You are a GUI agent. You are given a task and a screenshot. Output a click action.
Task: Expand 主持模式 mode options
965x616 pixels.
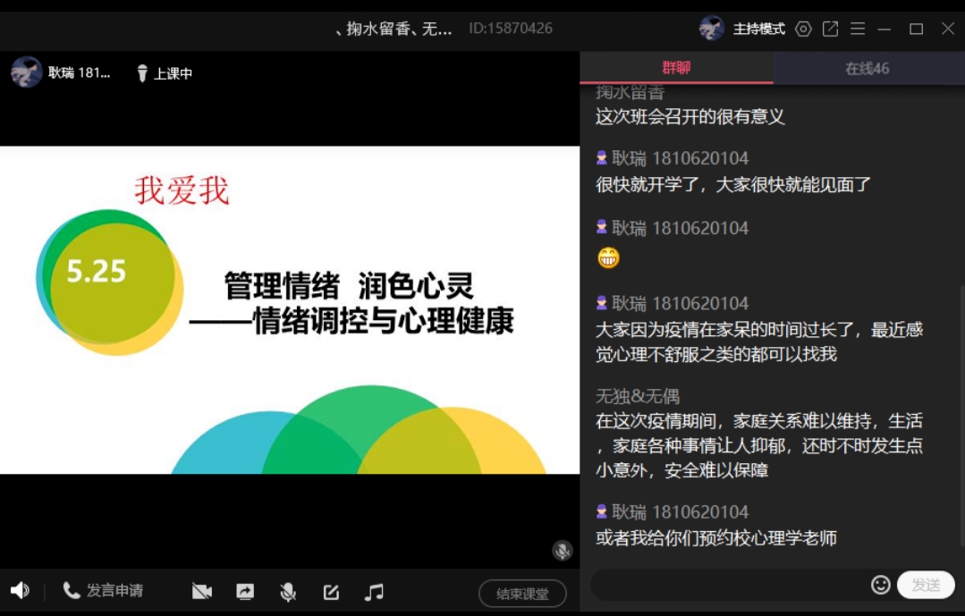click(x=758, y=29)
